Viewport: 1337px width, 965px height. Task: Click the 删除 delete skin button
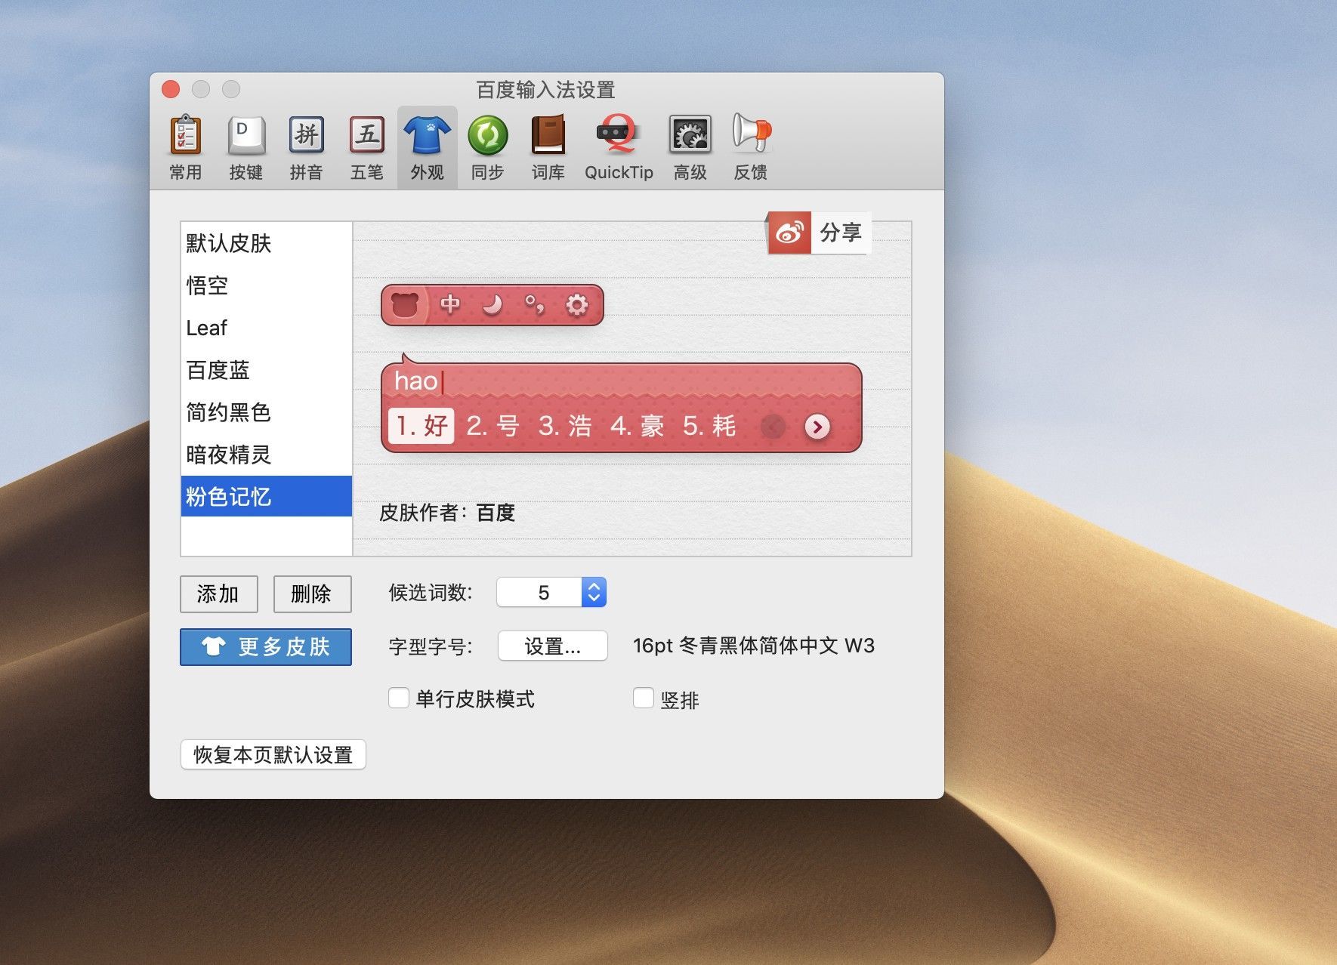[x=312, y=594]
